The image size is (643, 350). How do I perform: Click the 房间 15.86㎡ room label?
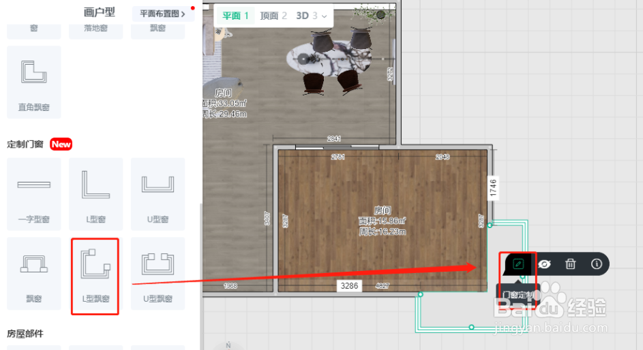pyautogui.click(x=383, y=221)
